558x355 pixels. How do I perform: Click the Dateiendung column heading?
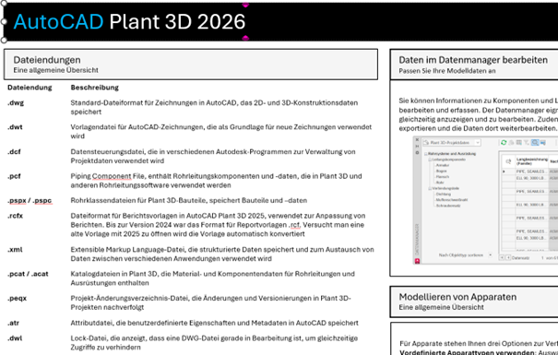tap(30, 88)
